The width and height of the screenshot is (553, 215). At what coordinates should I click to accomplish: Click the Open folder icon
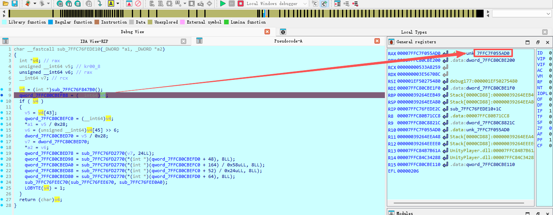(5, 3)
